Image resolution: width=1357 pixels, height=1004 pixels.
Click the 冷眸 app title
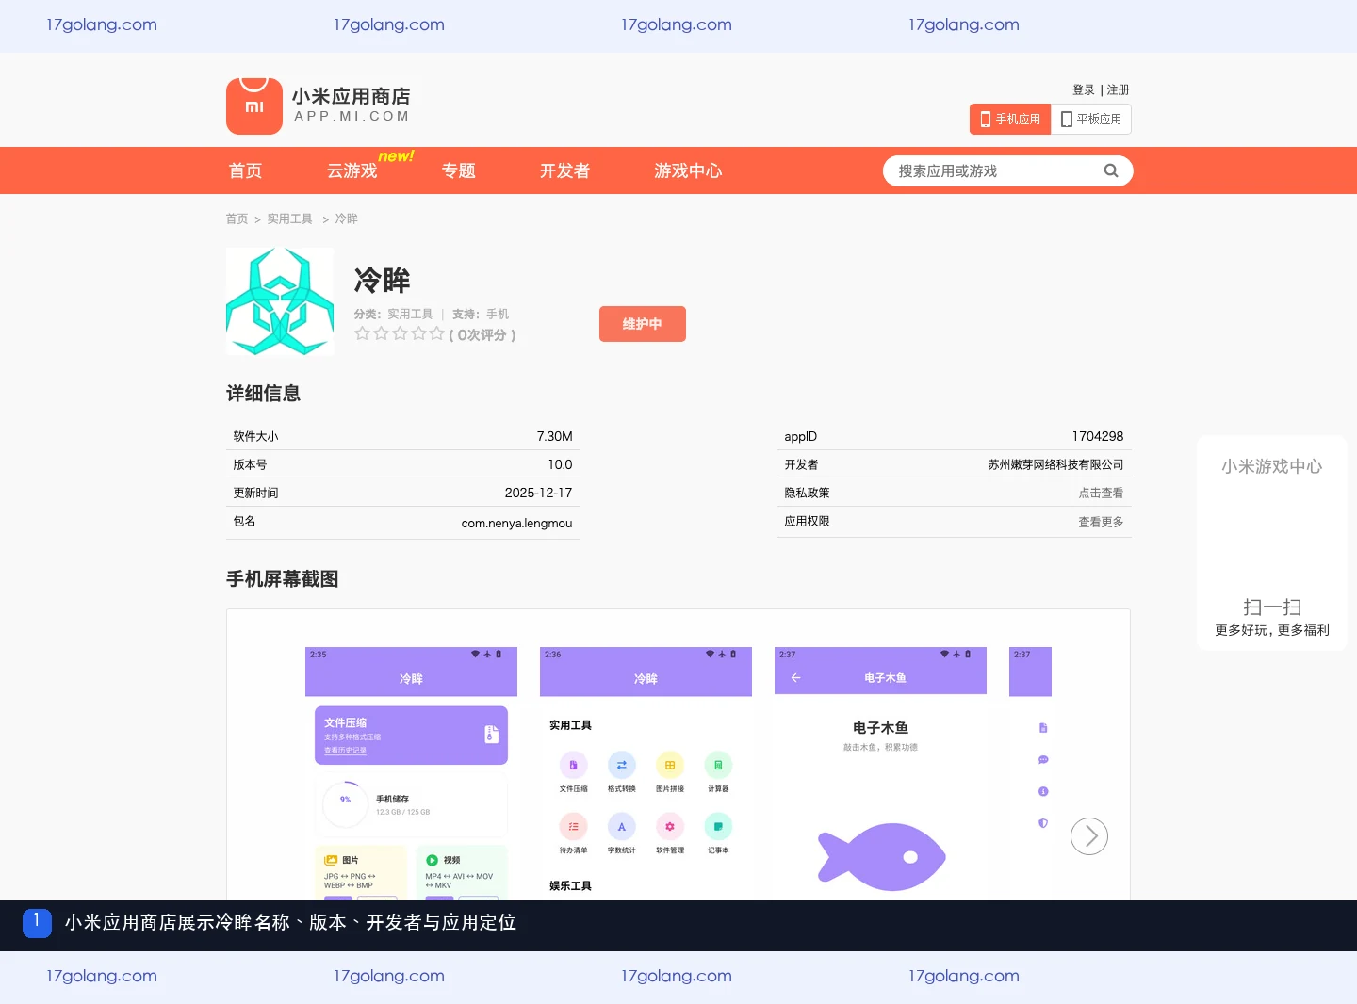(x=382, y=280)
